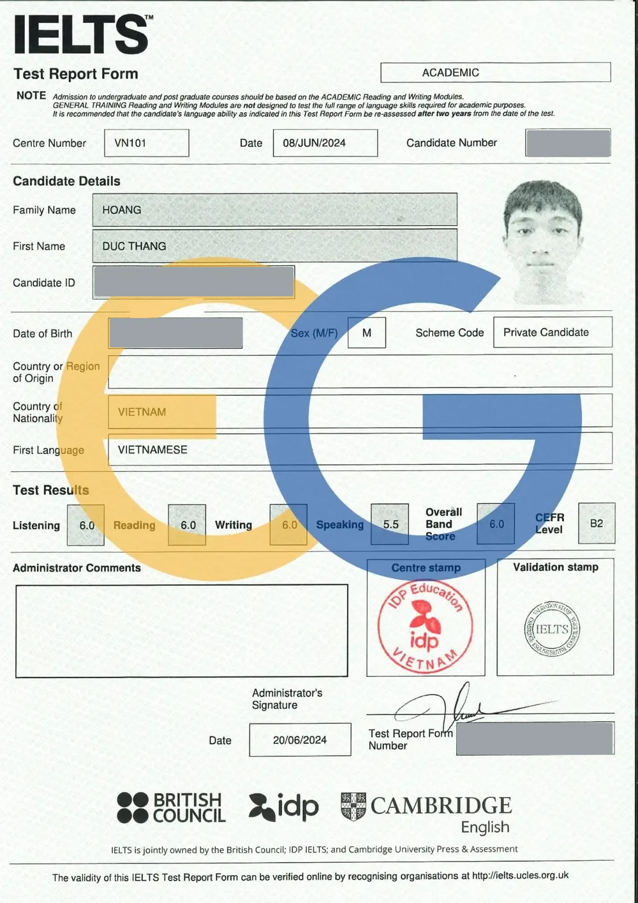638x903 pixels.
Task: Open the ielts.ucles.org.uk verification link
Action: (x=520, y=876)
